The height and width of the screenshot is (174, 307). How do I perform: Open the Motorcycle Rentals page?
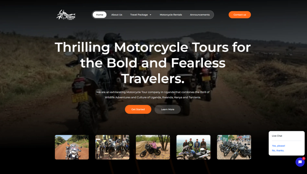click(x=171, y=15)
